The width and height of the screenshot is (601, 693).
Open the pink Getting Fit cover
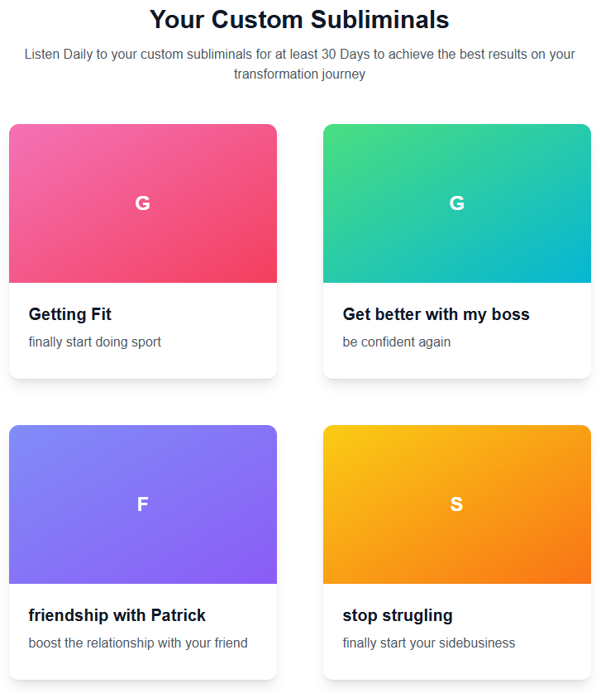click(x=143, y=203)
